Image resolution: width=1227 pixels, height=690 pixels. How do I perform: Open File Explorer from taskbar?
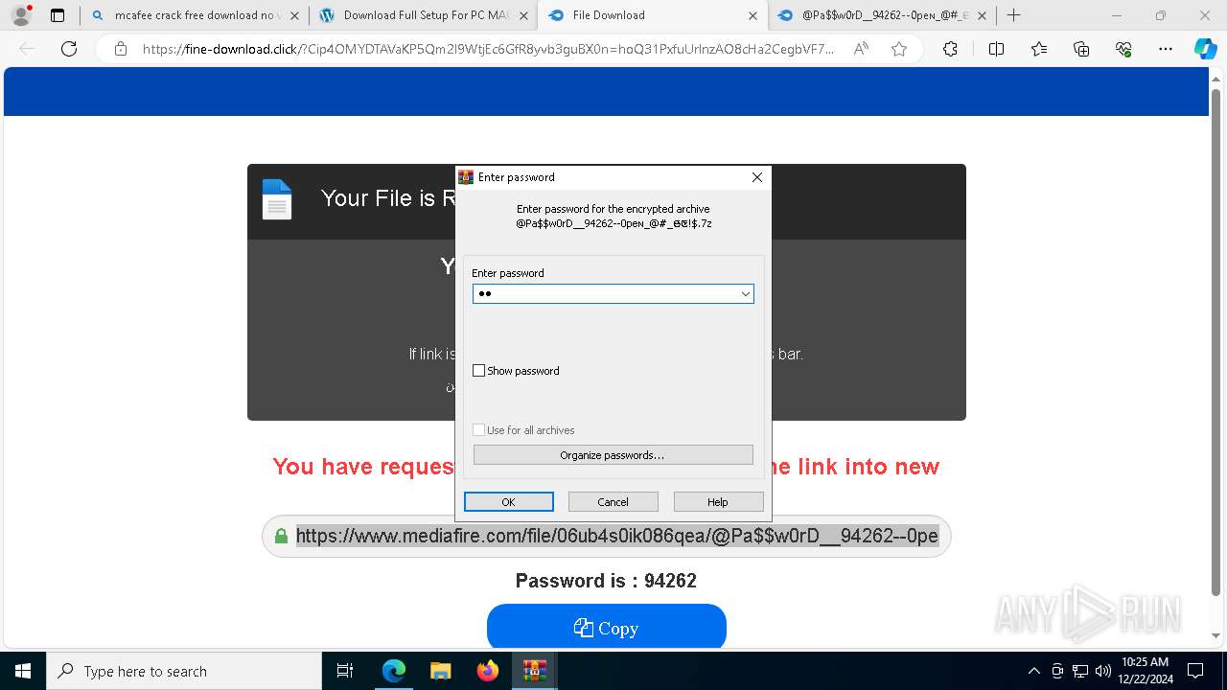pyautogui.click(x=441, y=671)
